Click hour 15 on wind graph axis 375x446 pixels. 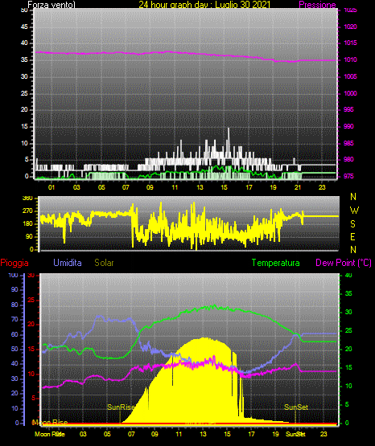tap(225, 187)
